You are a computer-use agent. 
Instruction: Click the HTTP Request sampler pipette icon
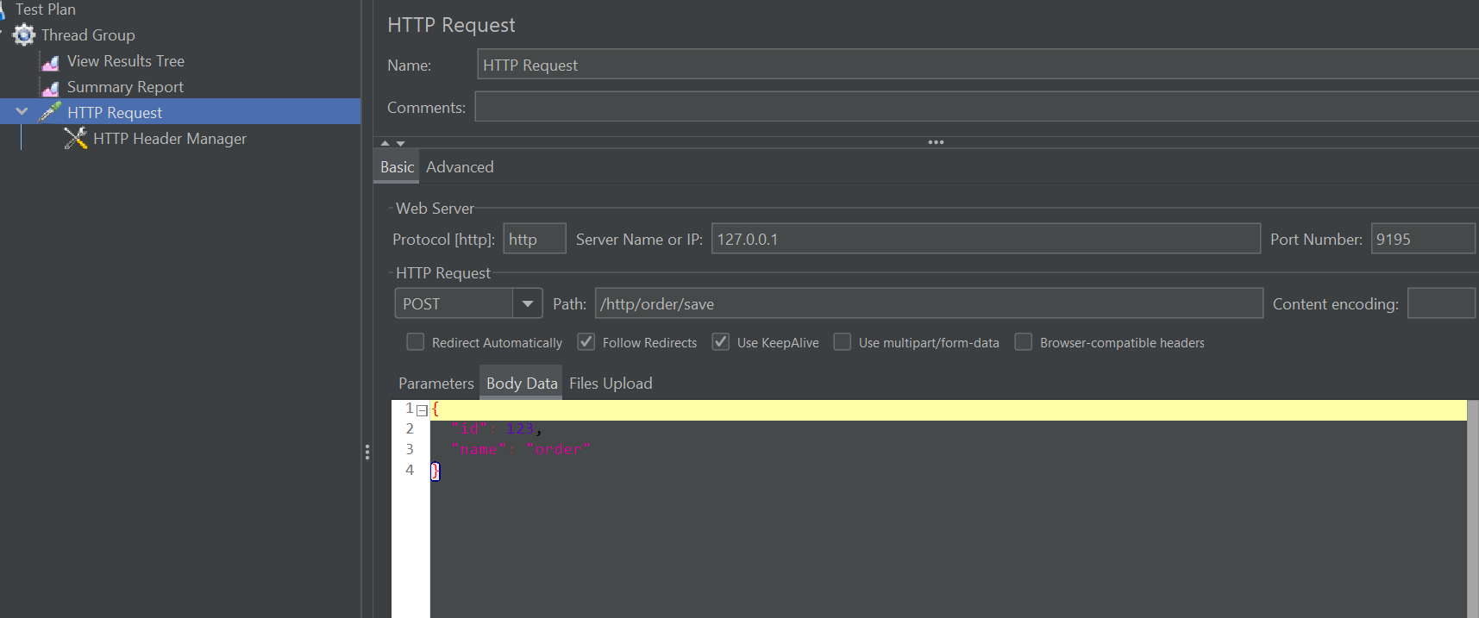(50, 112)
